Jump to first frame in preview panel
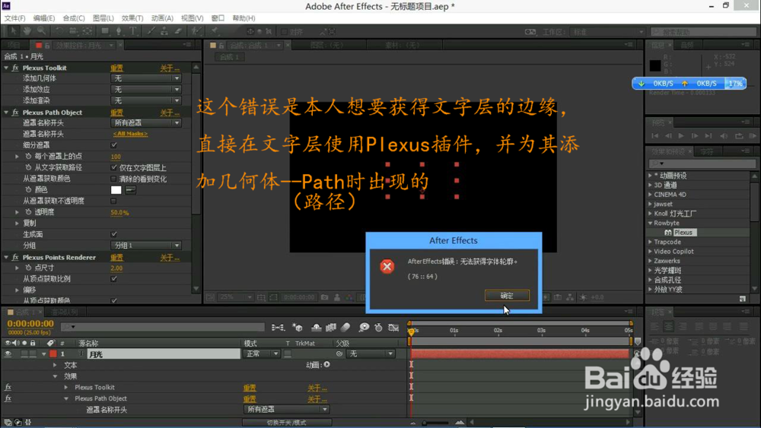The width and height of the screenshot is (761, 428). [x=654, y=136]
